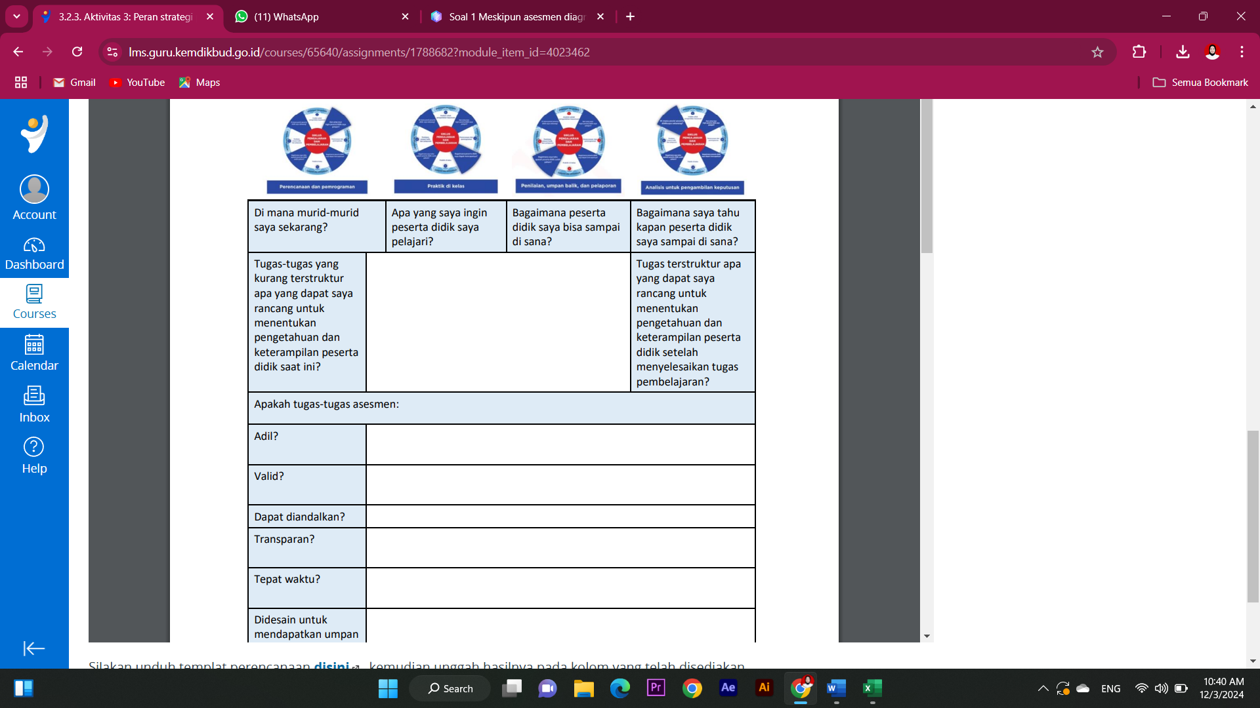Open browser extensions menu

tap(1139, 52)
